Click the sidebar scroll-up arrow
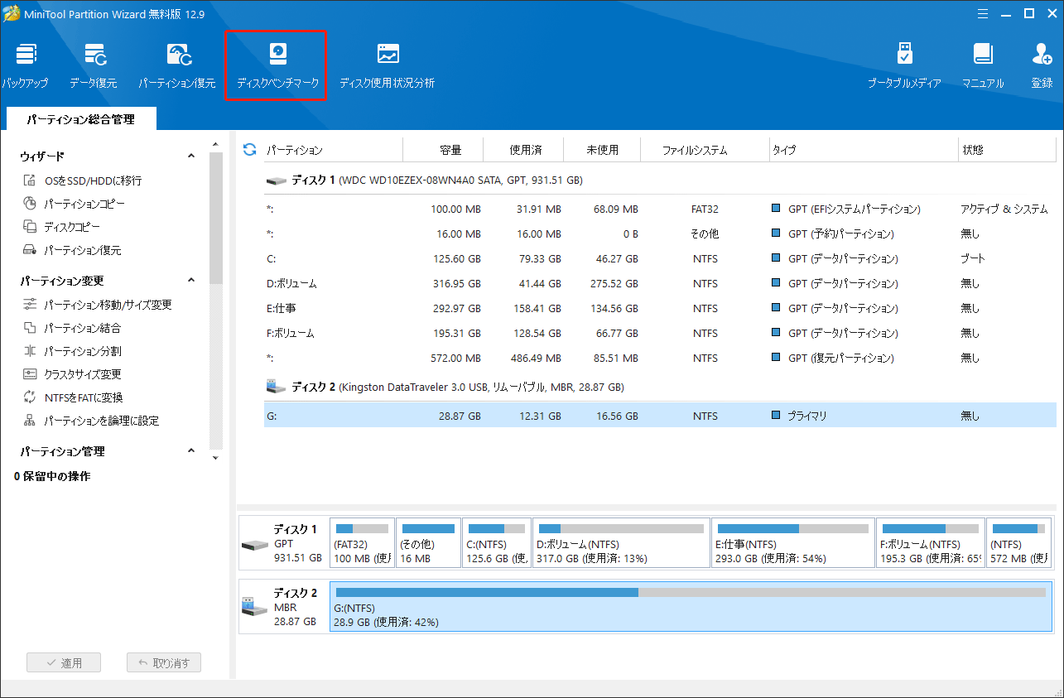Screen dimensions: 1064x698 (216, 145)
